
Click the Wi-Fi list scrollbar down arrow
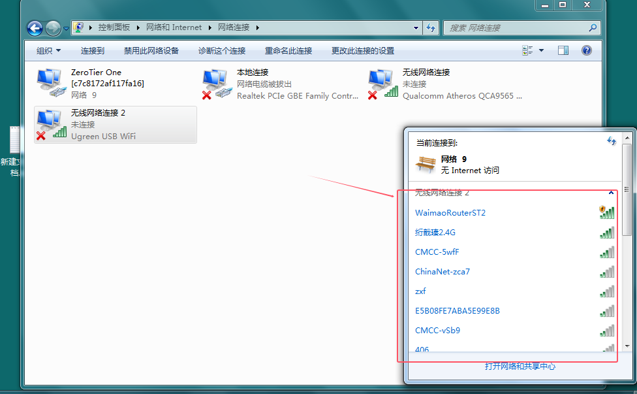click(627, 346)
